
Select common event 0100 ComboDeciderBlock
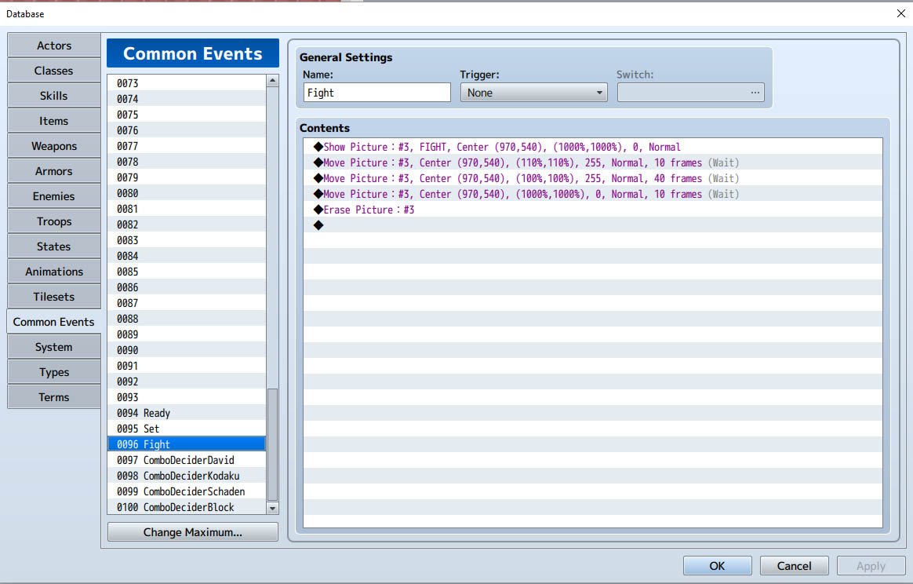[187, 507]
